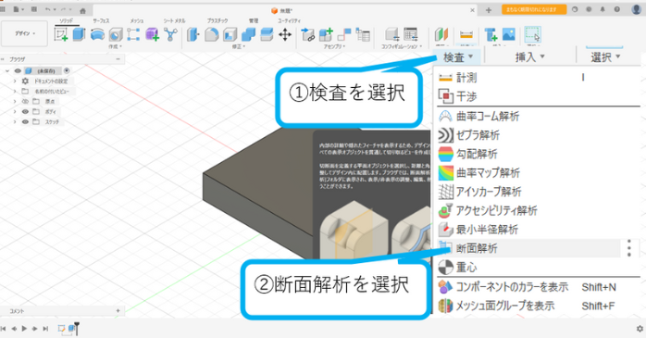Toggle visibility of the ボディ folder
Image resolution: width=646 pixels, height=338 pixels.
(x=25, y=112)
